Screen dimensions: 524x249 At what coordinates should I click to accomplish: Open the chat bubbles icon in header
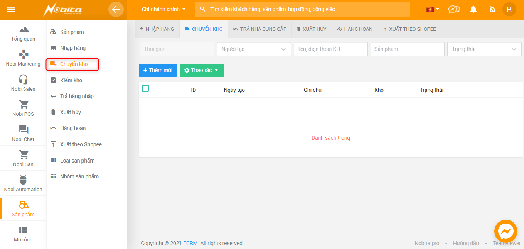[x=454, y=9]
